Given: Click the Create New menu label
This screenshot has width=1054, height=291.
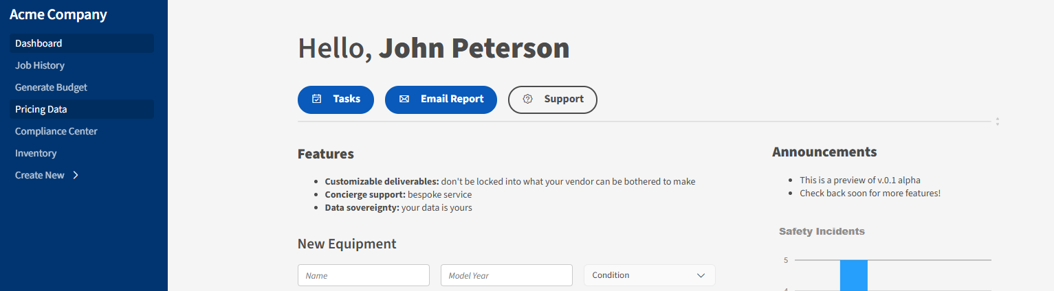Looking at the screenshot, I should (x=40, y=175).
